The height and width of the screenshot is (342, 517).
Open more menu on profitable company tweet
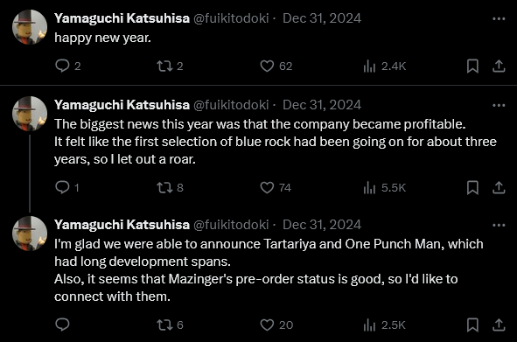(x=499, y=105)
